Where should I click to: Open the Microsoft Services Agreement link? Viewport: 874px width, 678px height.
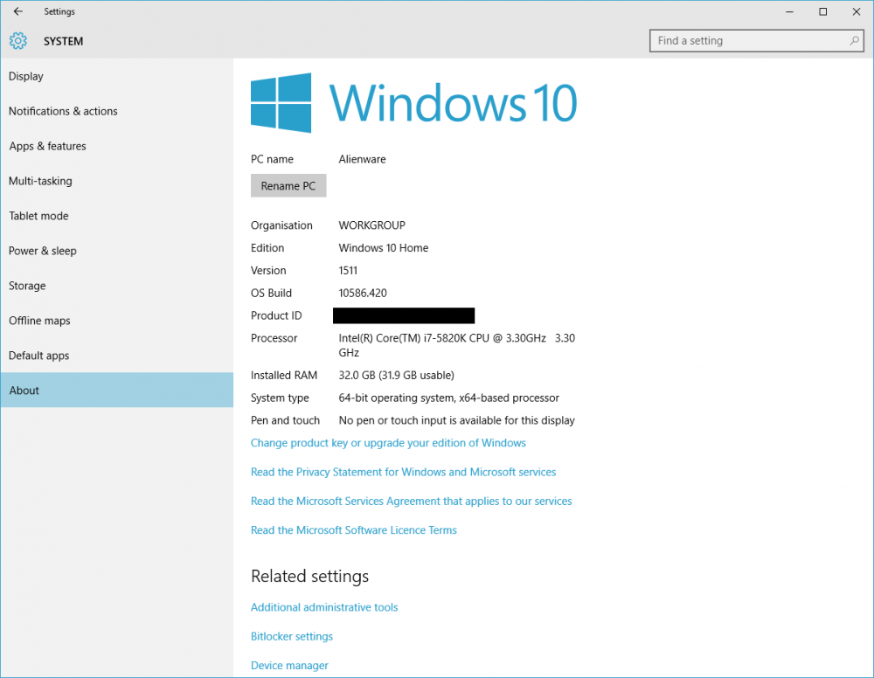[412, 501]
